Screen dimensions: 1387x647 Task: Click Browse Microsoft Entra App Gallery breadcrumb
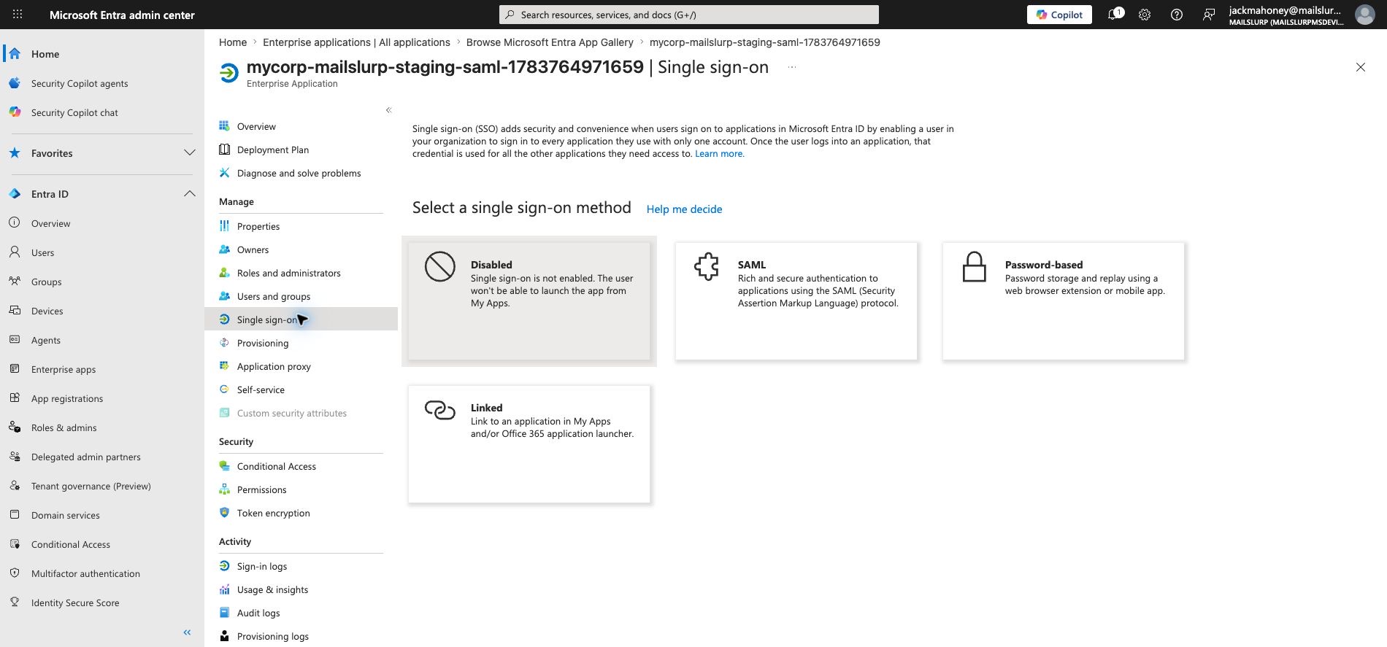550,42
